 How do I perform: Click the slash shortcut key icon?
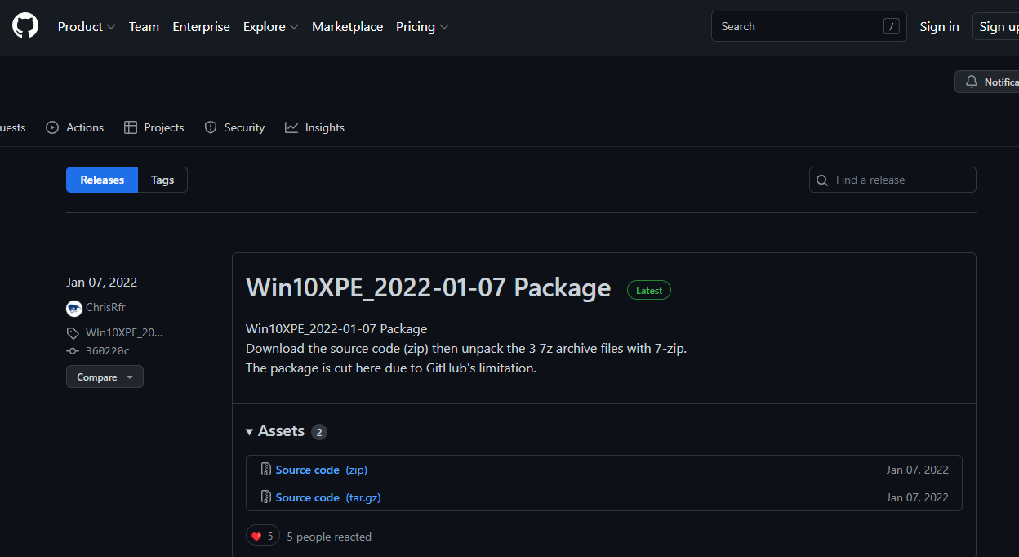tap(891, 26)
